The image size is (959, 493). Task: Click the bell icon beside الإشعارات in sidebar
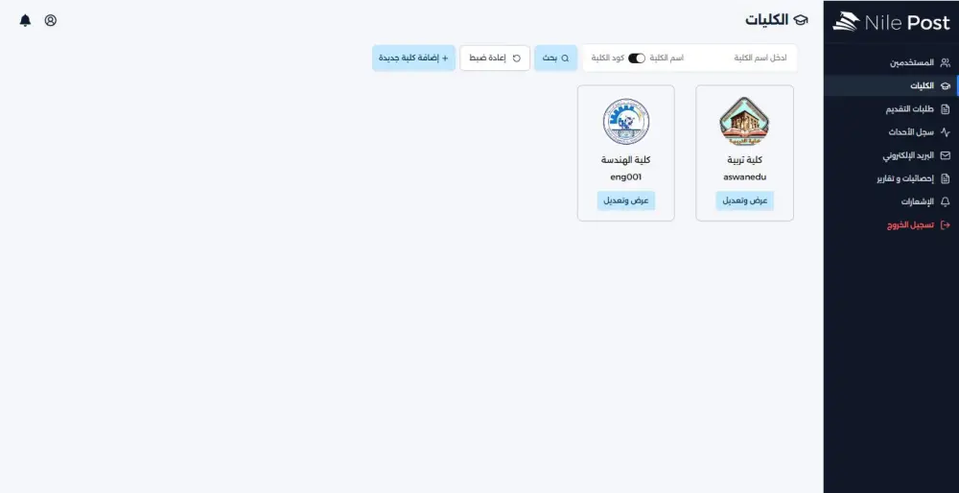(x=945, y=201)
